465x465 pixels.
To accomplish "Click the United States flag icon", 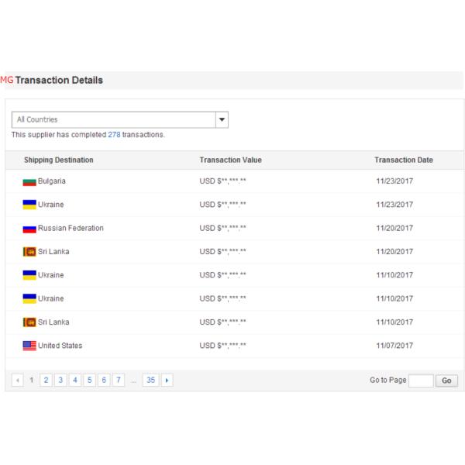I will click(x=29, y=346).
